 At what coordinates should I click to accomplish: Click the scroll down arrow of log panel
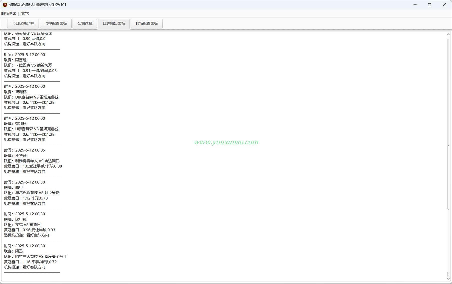(x=448, y=278)
